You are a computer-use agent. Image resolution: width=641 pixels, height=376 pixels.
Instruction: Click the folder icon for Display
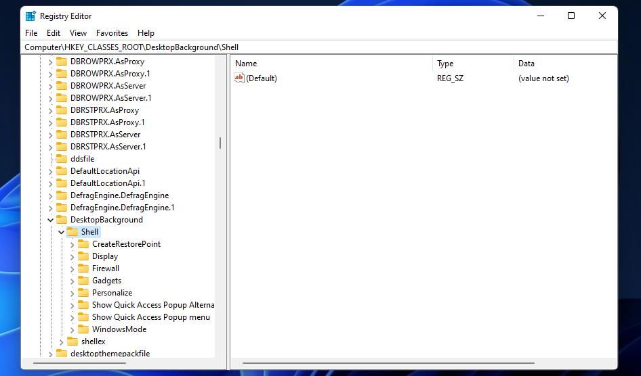point(83,256)
